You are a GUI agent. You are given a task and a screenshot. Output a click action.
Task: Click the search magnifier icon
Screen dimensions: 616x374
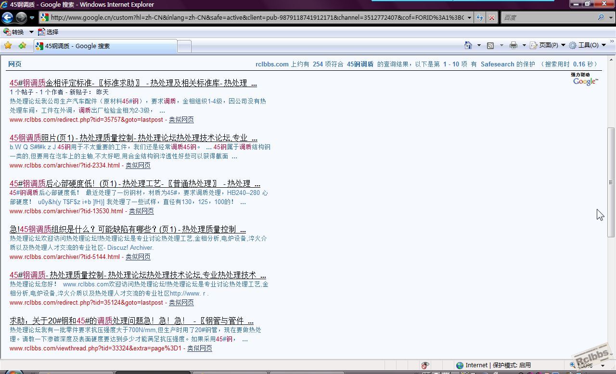click(601, 17)
